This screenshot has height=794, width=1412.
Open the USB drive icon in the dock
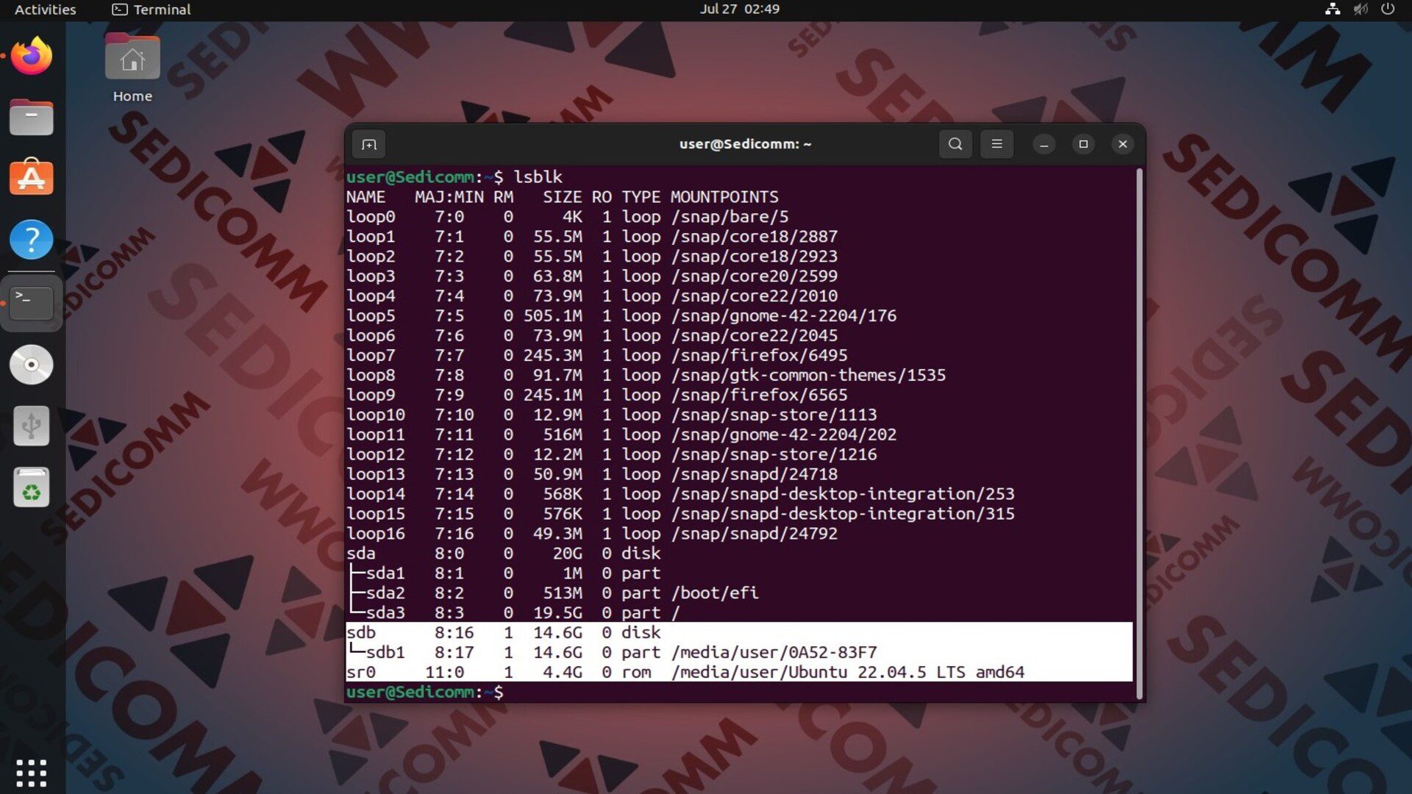point(32,426)
